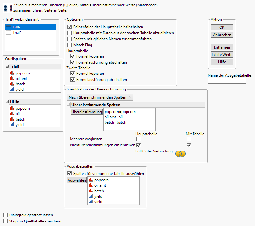Click batch icon in Ausgabespalten list
This screenshot has width=255, height=226.
tap(91, 191)
